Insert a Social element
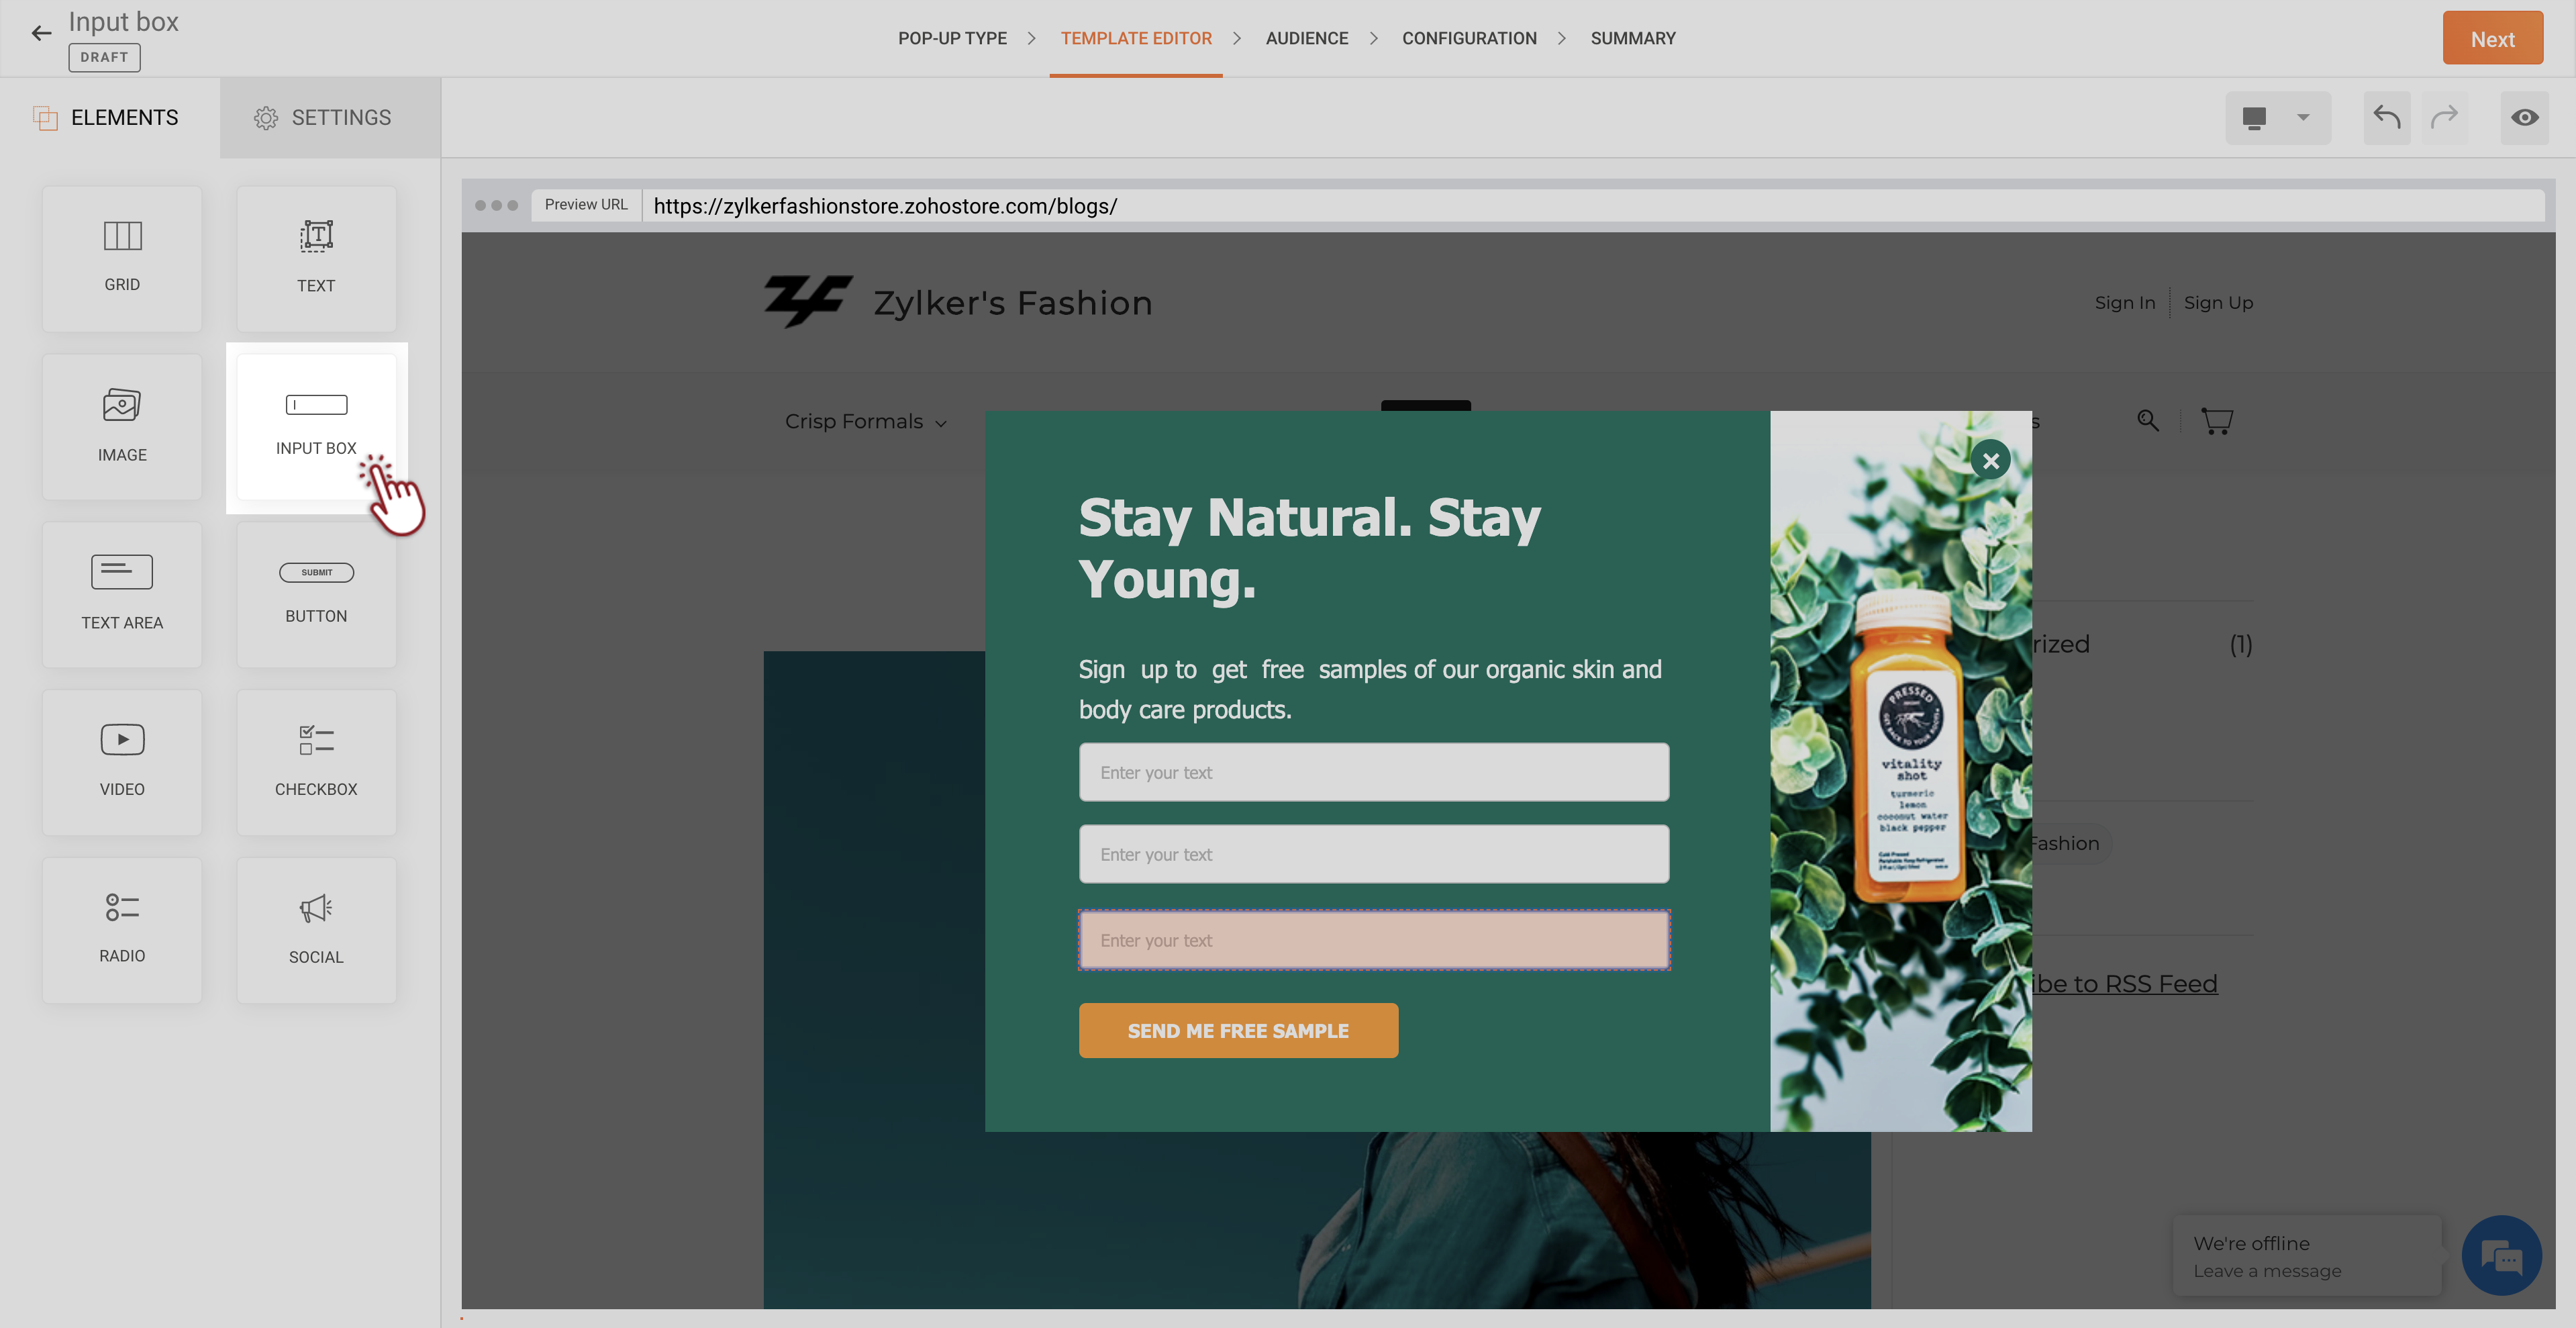Viewport: 2576px width, 1328px height. pos(316,930)
